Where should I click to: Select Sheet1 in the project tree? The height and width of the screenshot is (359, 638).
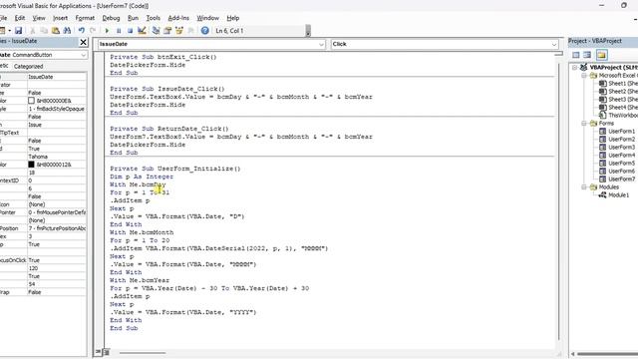(x=618, y=83)
